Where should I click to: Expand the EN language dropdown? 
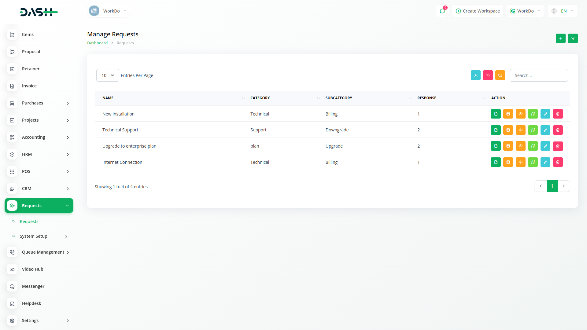[x=563, y=11]
